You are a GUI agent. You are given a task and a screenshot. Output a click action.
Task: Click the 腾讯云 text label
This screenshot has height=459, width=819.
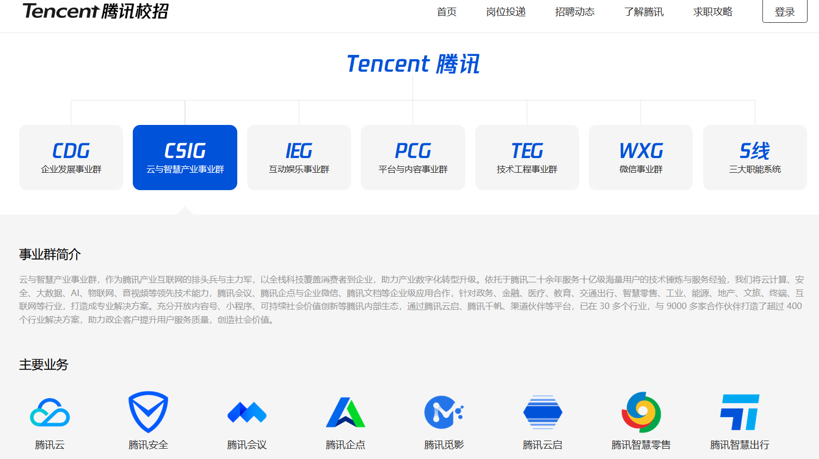tap(50, 445)
